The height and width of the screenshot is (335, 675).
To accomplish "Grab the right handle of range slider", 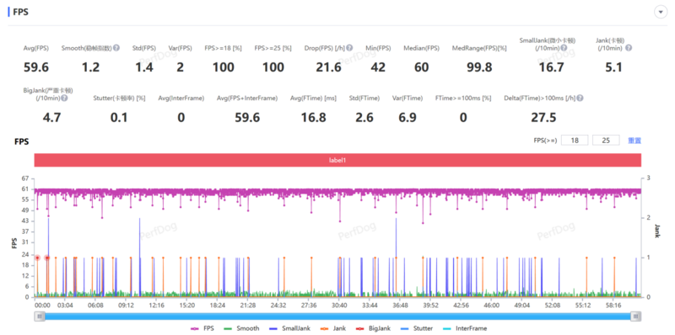I will coord(636,316).
